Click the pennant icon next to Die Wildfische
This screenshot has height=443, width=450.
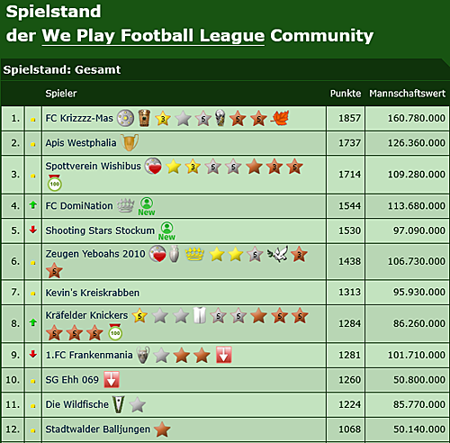119,404
